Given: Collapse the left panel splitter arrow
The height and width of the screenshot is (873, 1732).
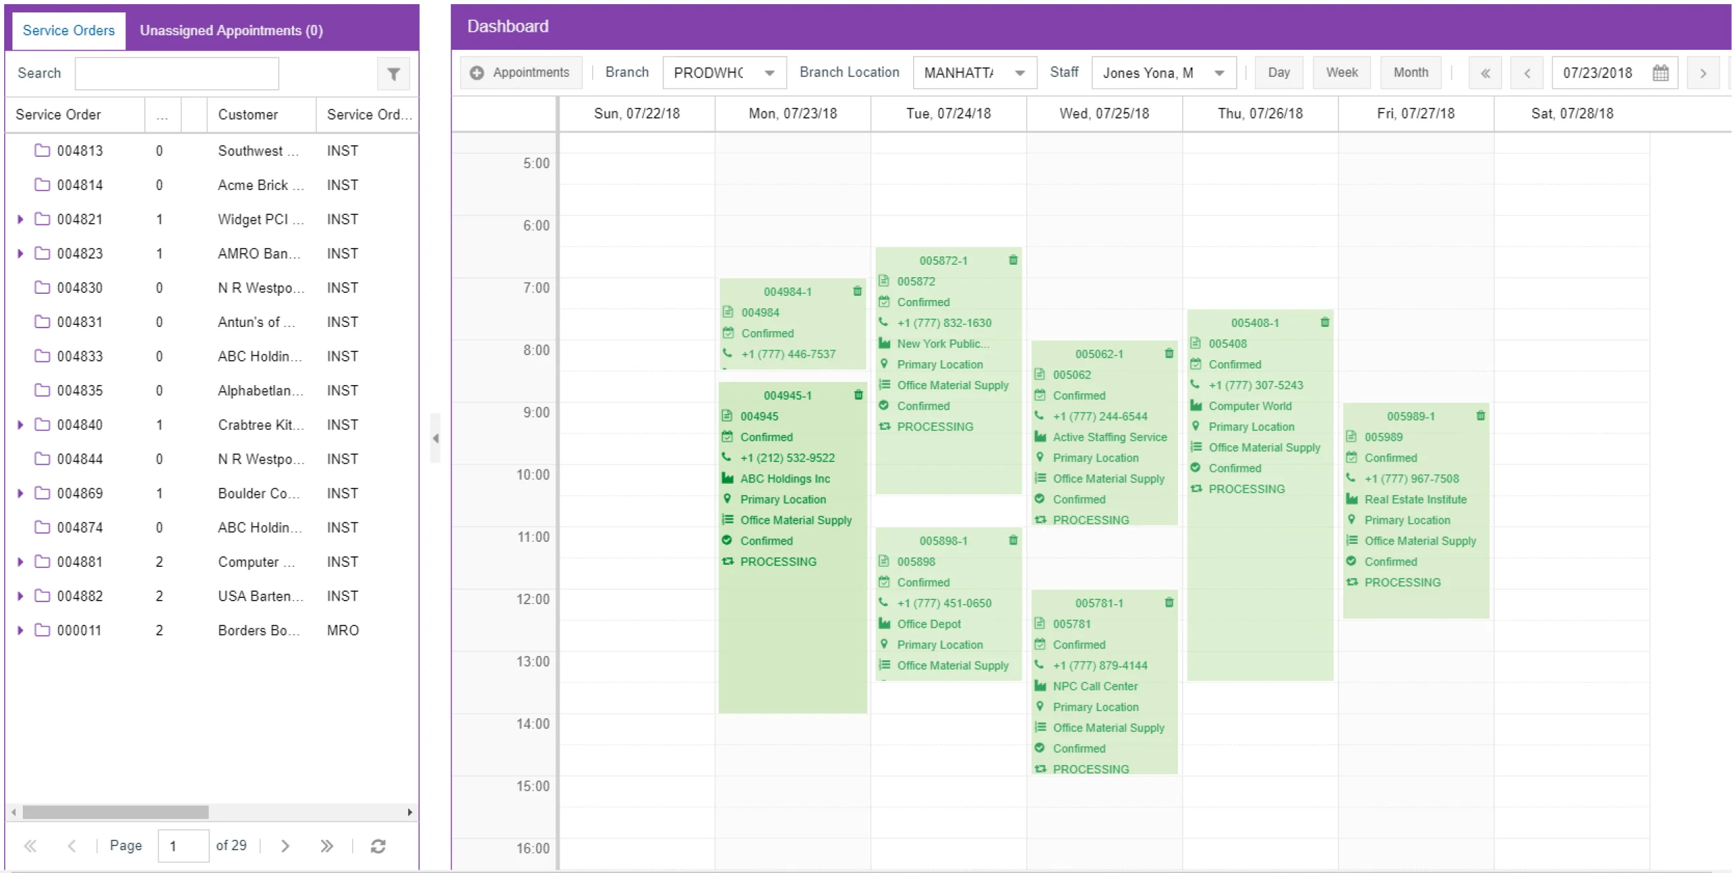Looking at the screenshot, I should 435,438.
